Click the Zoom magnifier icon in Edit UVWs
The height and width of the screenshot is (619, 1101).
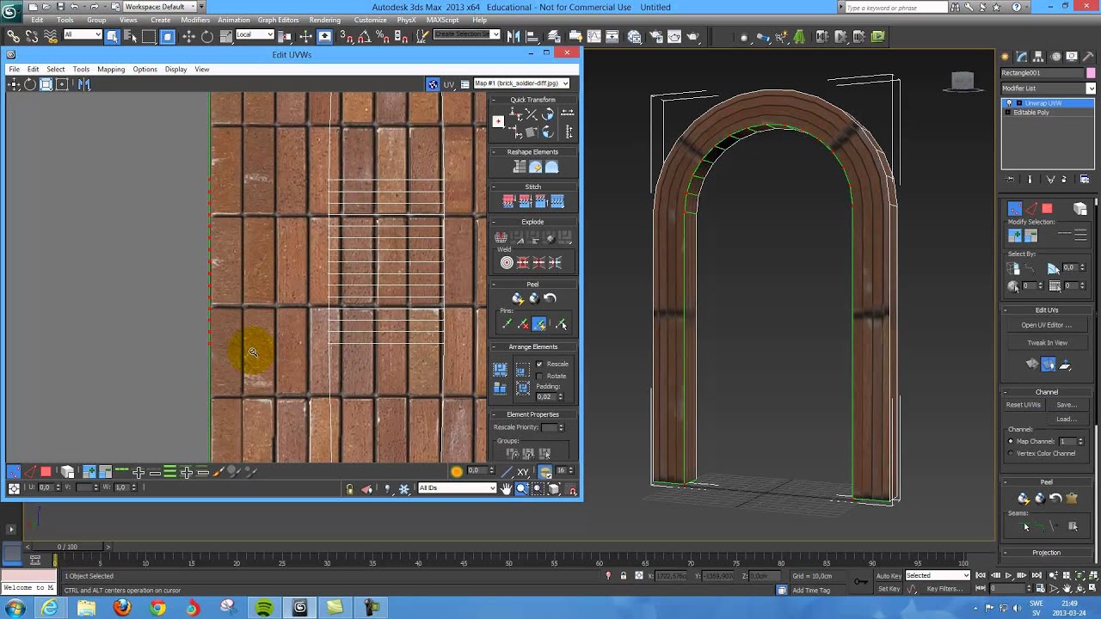(x=522, y=489)
